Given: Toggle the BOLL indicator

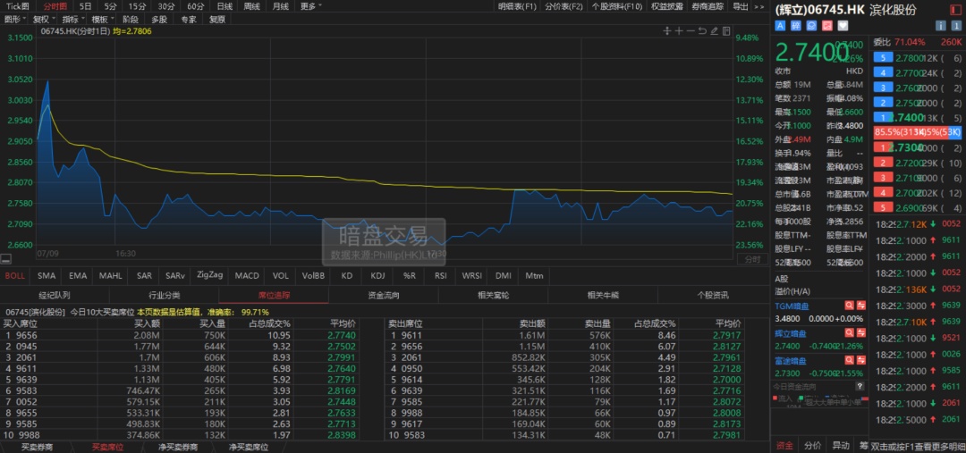Looking at the screenshot, I should point(15,276).
